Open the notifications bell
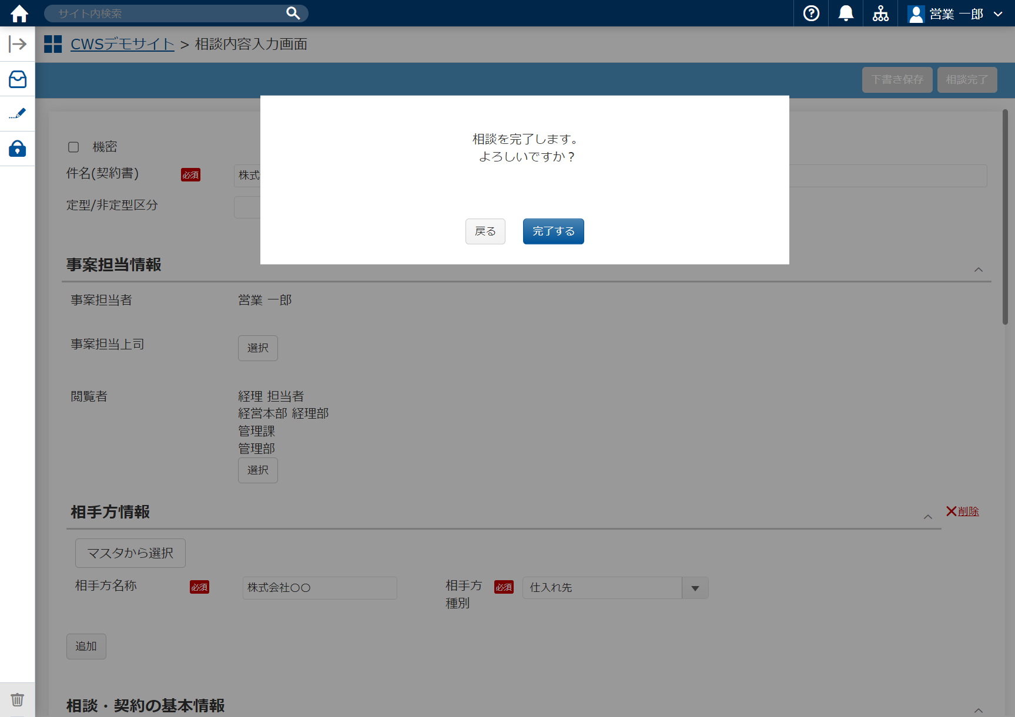The image size is (1015, 717). 846,14
